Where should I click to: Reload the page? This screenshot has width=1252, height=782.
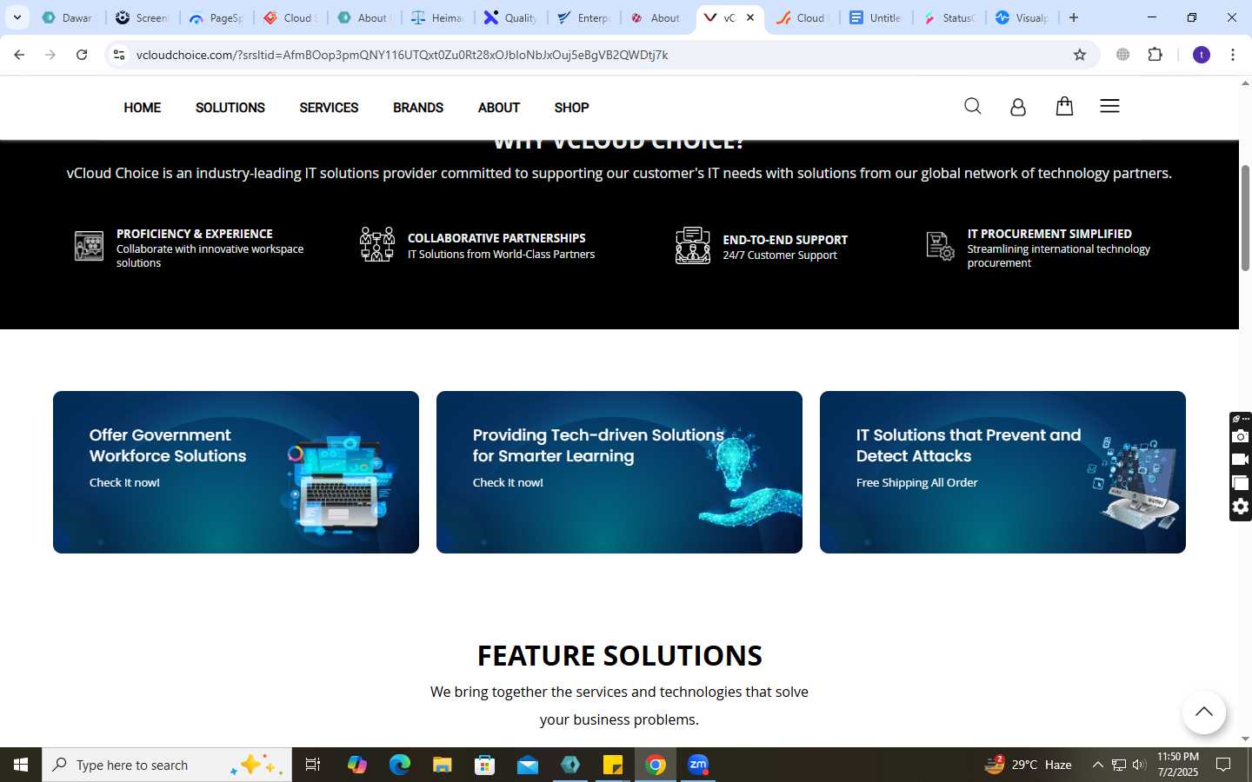(82, 55)
